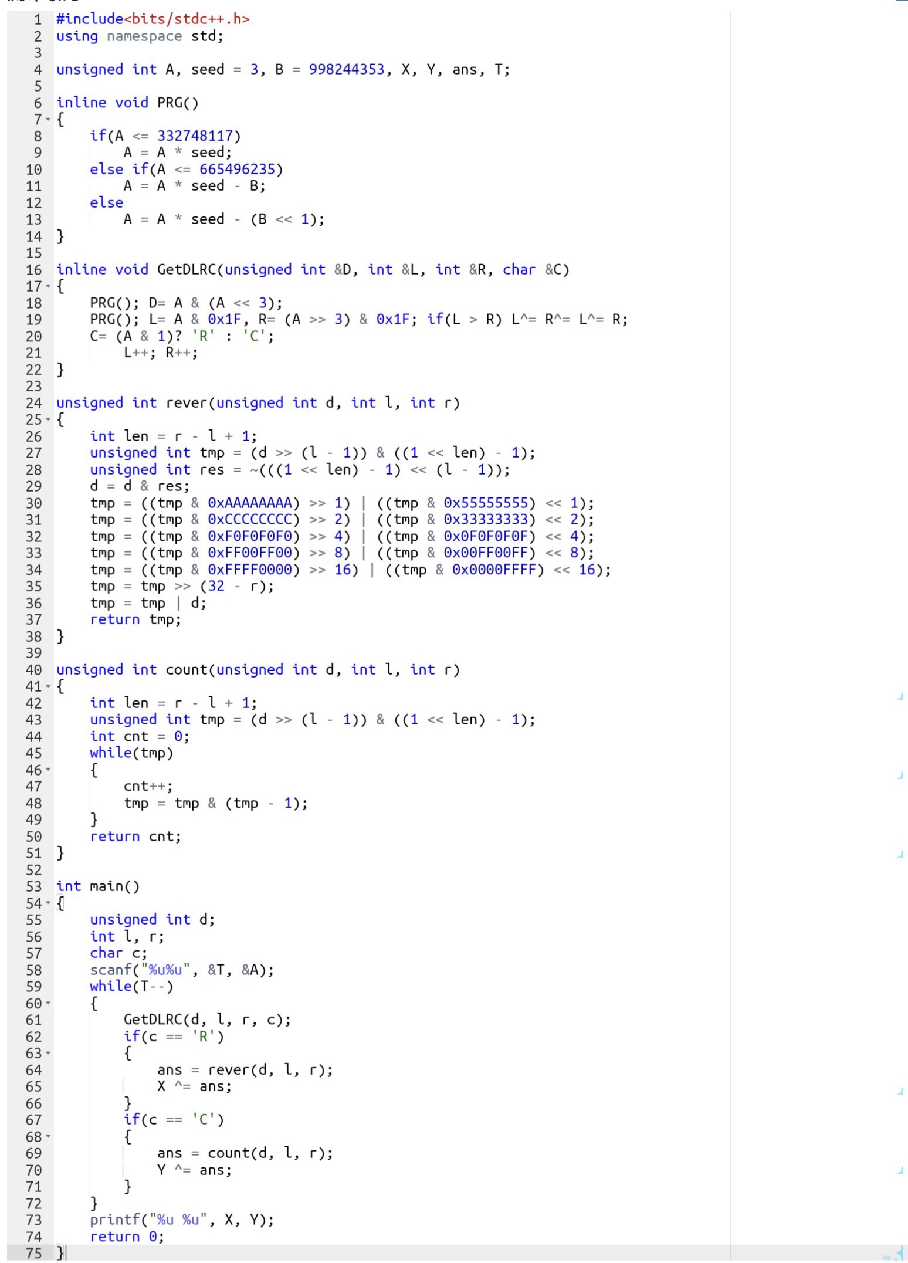Click the number 998244353 on line 4

tap(346, 70)
